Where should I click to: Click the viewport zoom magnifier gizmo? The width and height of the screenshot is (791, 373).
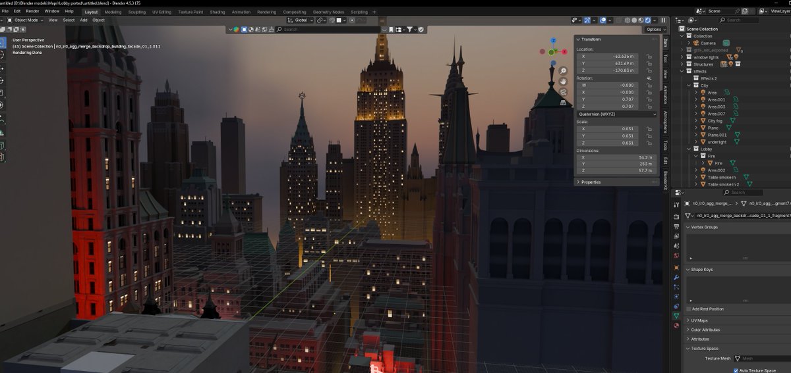564,70
